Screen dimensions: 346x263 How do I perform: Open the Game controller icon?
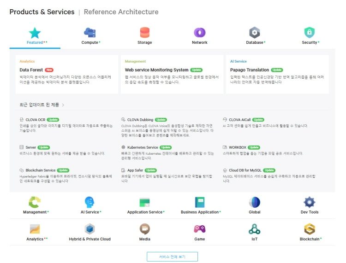[x=199, y=229]
